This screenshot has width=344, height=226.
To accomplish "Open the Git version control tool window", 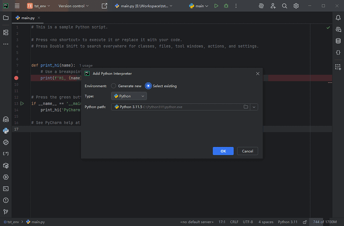I will tap(6, 212).
